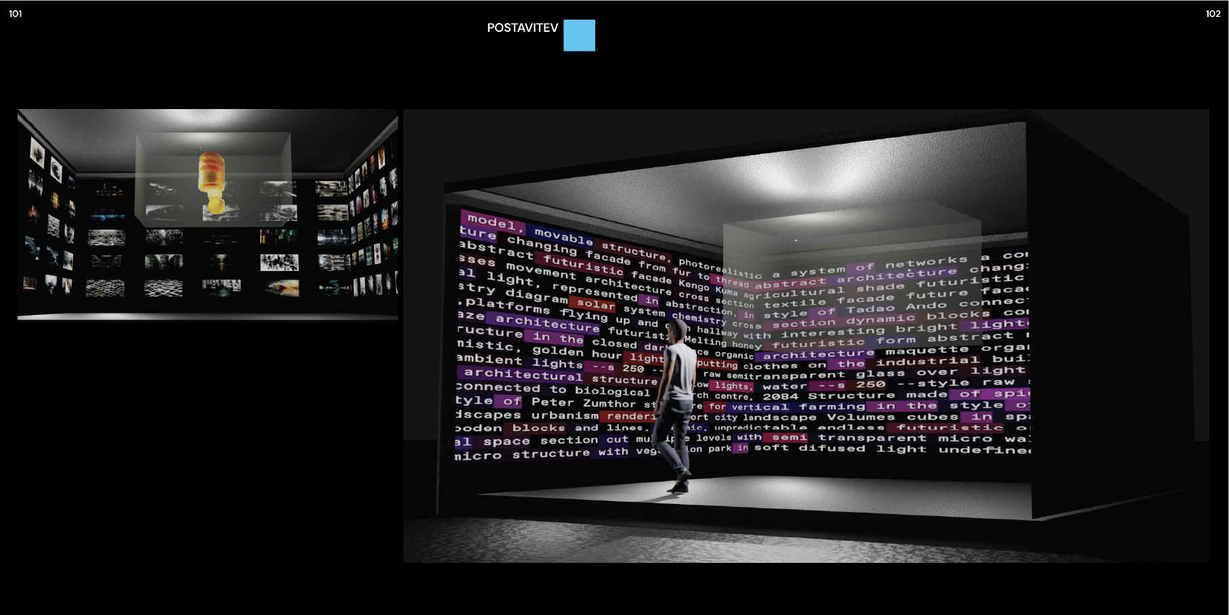The height and width of the screenshot is (615, 1229).
Task: Click page number 102
Action: pyautogui.click(x=1213, y=14)
